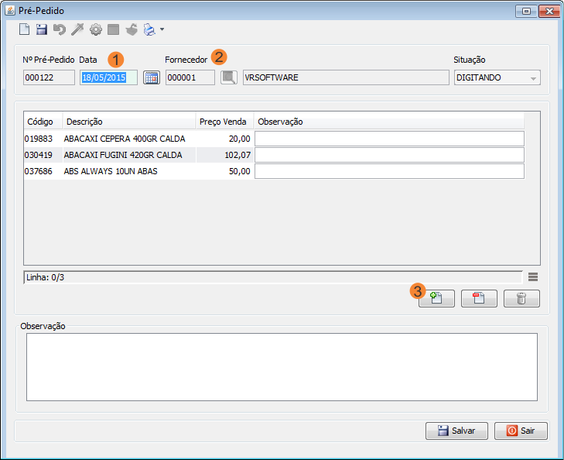The width and height of the screenshot is (564, 460).
Task: Click the VRSOFTWARE supplier name field
Action: [346, 77]
